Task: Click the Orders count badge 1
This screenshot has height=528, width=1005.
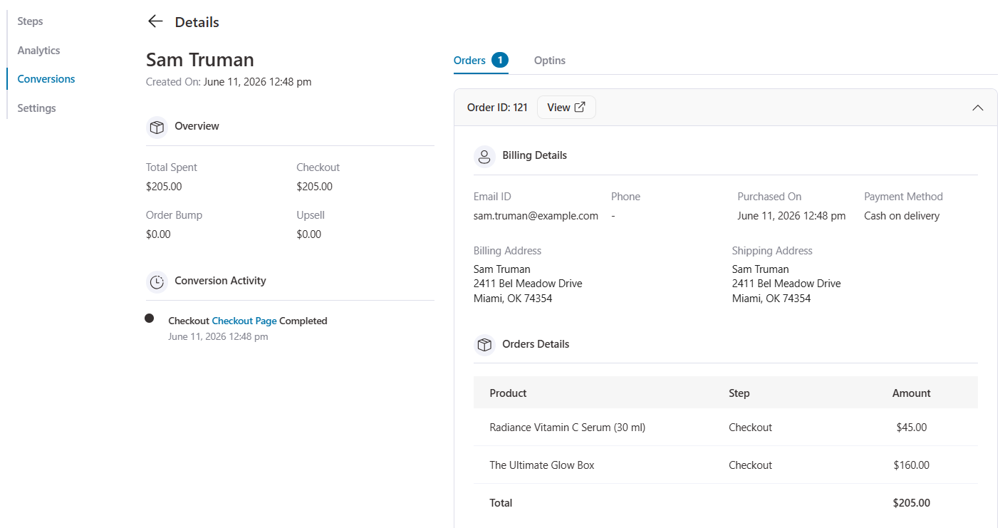Action: point(500,61)
